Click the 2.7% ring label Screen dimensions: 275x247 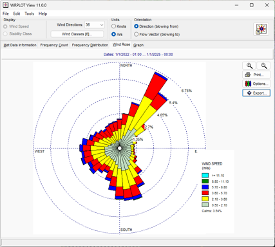pos(149,127)
